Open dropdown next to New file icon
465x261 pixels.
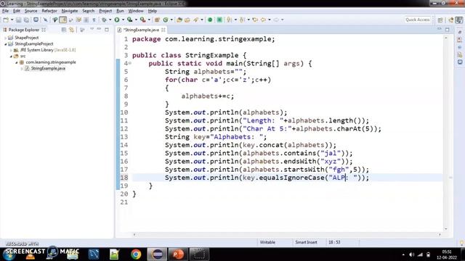12,20
